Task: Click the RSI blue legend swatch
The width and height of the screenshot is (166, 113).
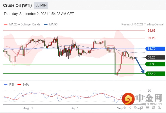Action: click(6, 85)
